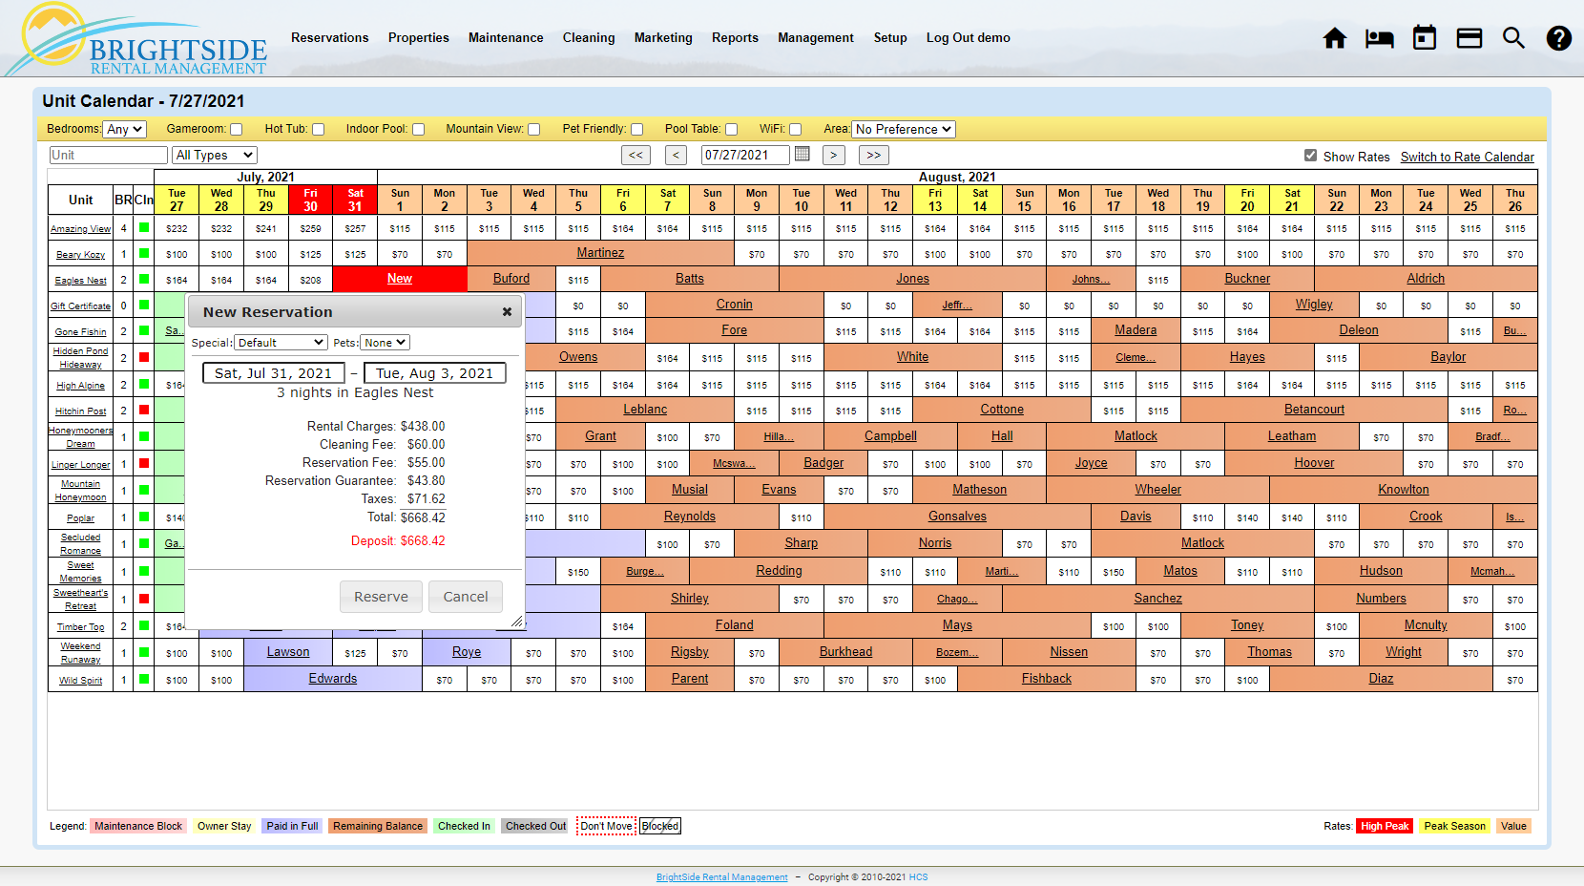Click the Reserve button in New Reservation
This screenshot has width=1584, height=886.
pos(381,596)
